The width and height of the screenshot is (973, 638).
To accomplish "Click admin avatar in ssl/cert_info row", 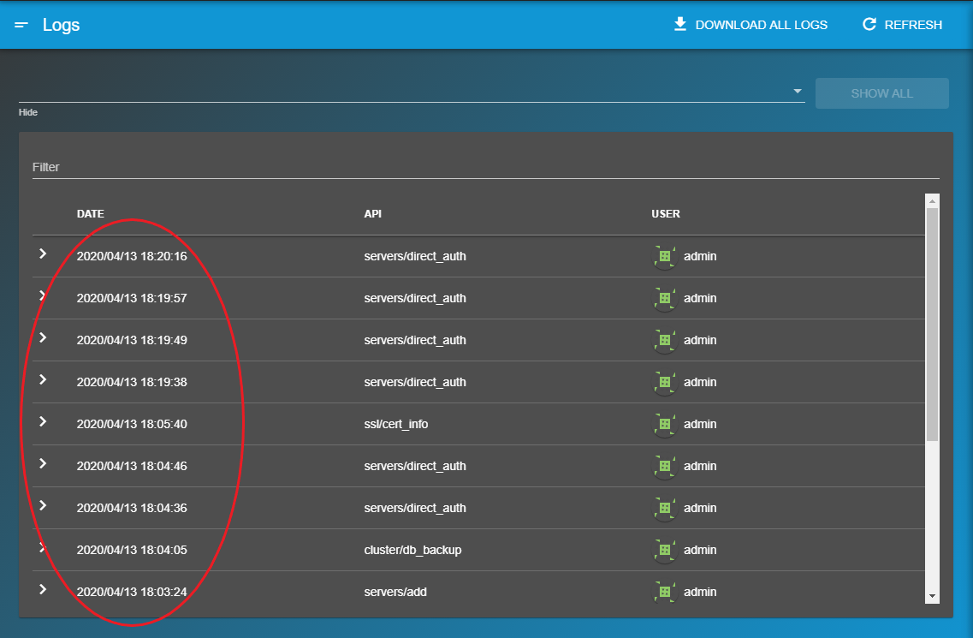I will [665, 424].
